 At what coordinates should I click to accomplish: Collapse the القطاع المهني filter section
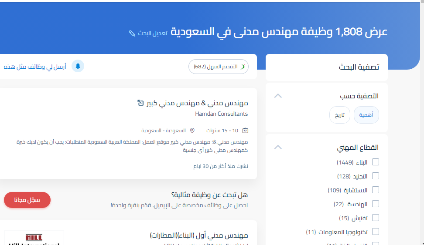(277, 148)
